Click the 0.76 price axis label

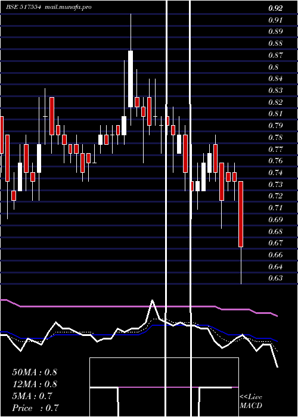275,161
